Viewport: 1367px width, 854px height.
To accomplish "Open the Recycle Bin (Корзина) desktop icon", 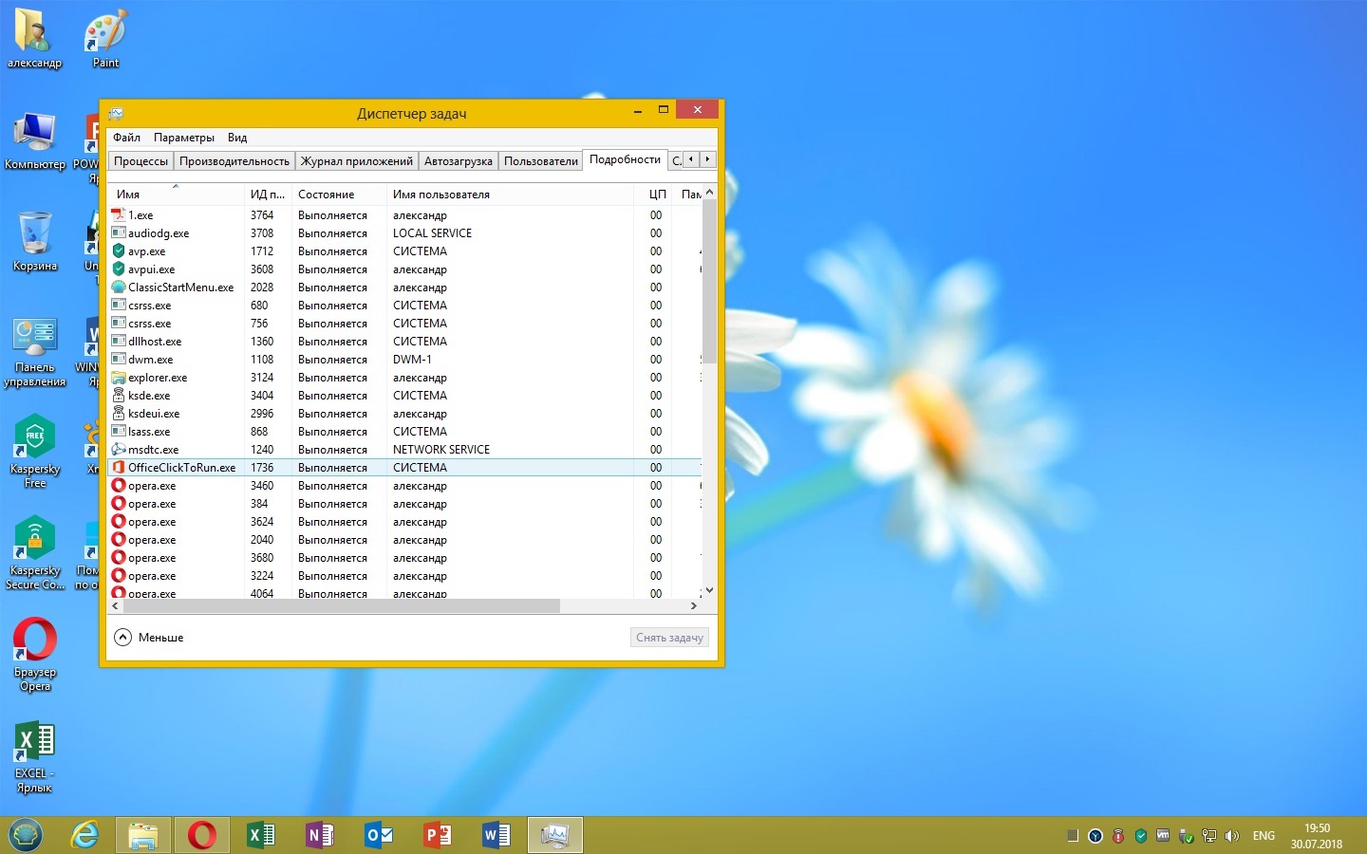I will [x=35, y=241].
